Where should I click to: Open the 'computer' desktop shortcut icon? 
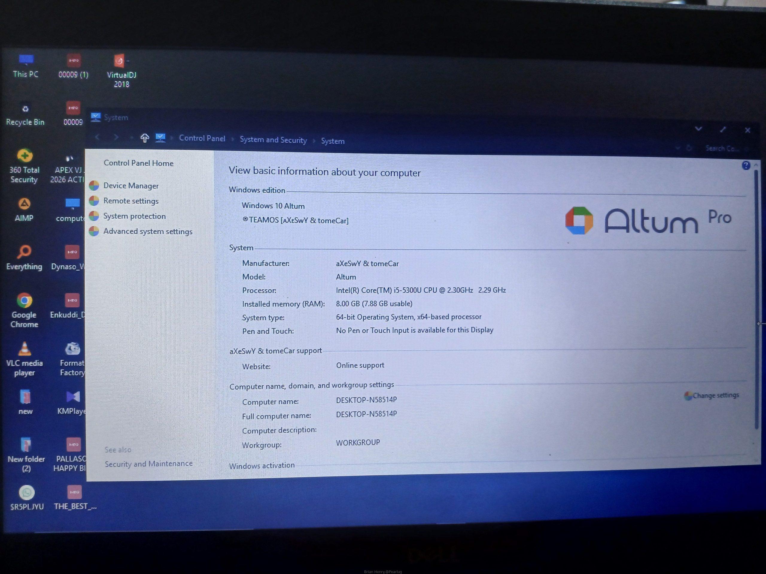point(71,210)
